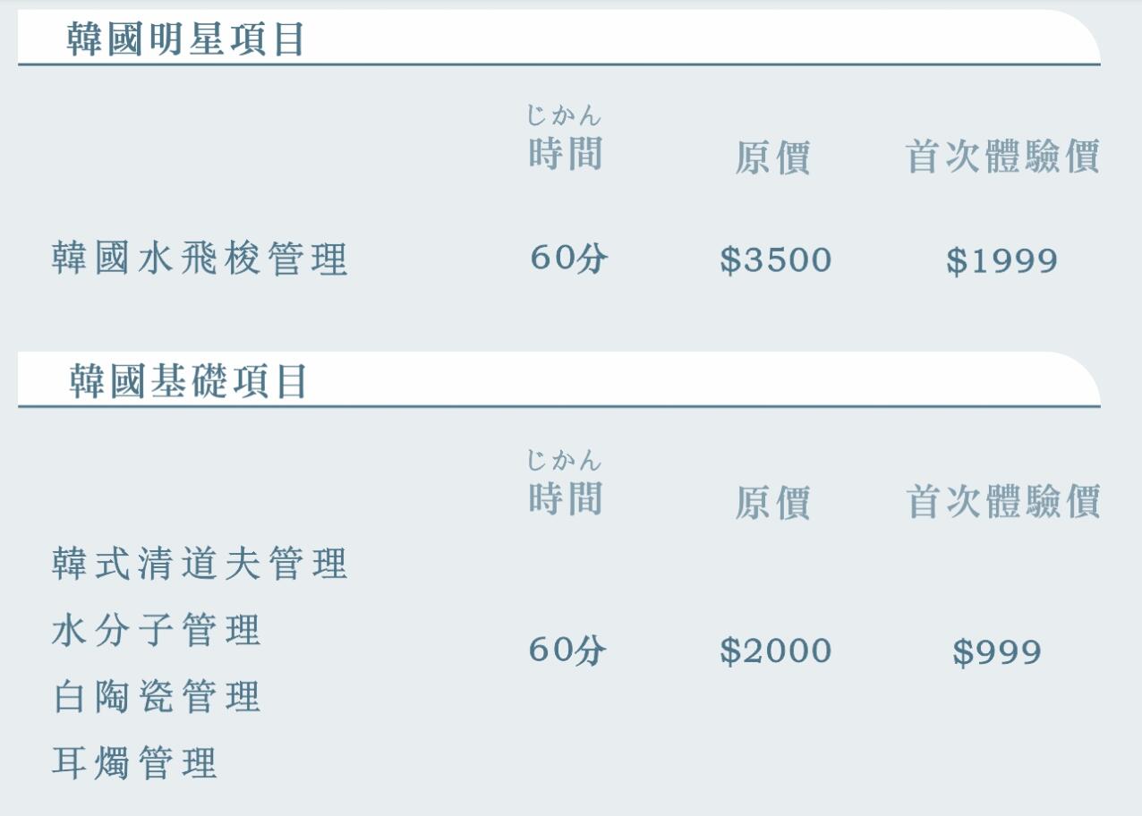Choose the 水分子管理 treatment
This screenshot has height=816, width=1142.
pos(156,631)
